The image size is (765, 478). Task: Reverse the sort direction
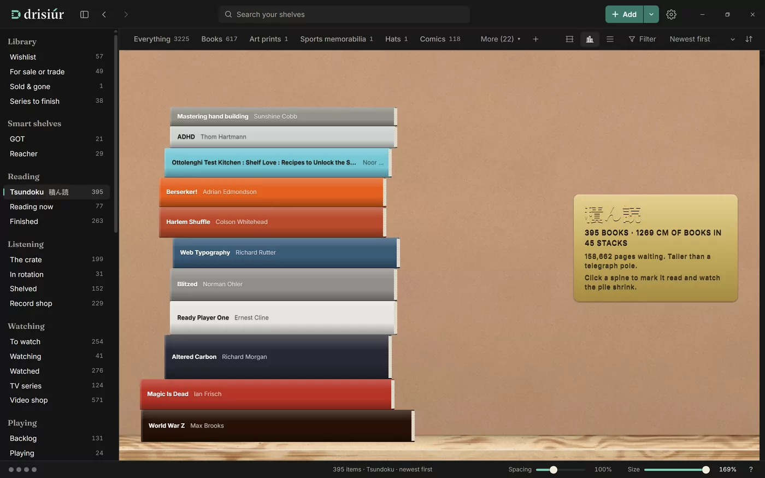pyautogui.click(x=749, y=39)
